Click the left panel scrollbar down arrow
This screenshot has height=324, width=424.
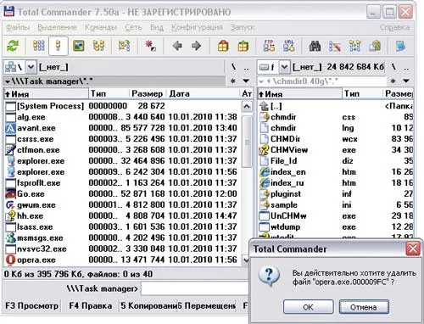click(247, 260)
